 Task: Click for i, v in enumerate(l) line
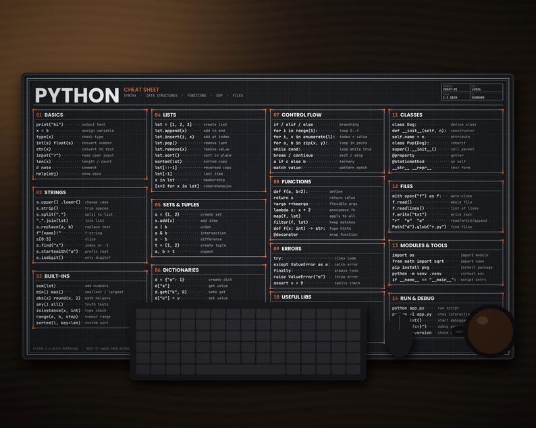(304, 137)
